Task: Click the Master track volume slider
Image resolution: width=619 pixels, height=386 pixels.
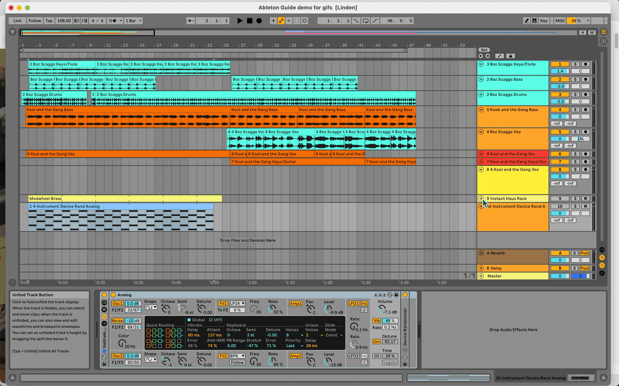Action: tap(560, 276)
